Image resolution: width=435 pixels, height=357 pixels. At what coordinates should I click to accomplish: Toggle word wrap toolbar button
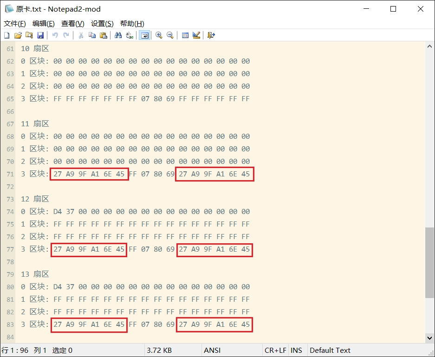(x=144, y=35)
